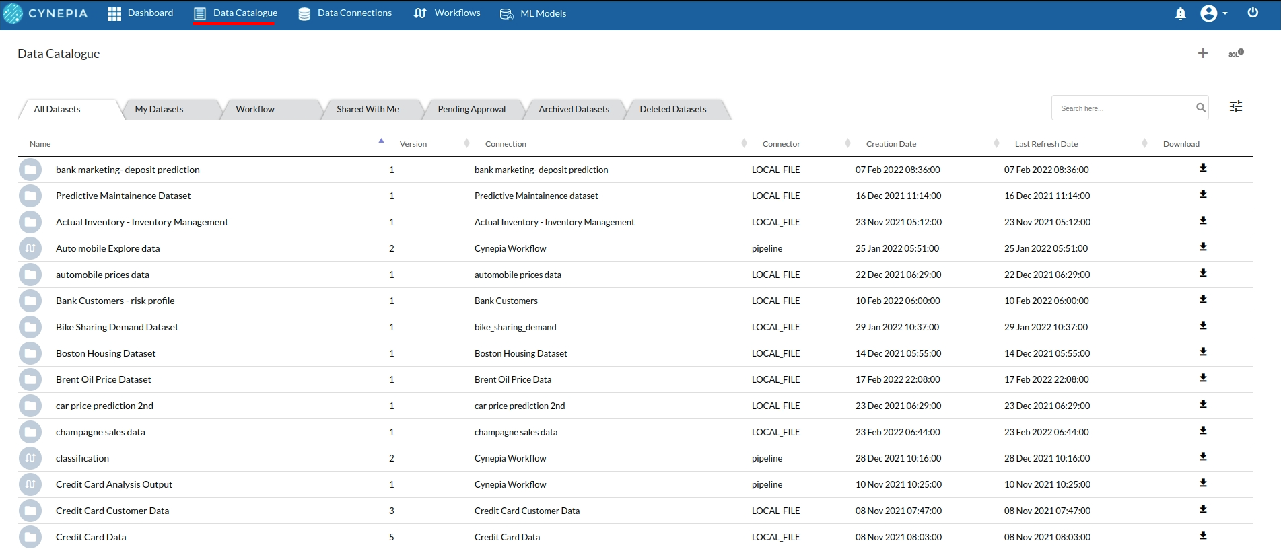Viewport: 1281px width, 549px height.
Task: Click workflow icon of classification row
Action: pos(30,458)
